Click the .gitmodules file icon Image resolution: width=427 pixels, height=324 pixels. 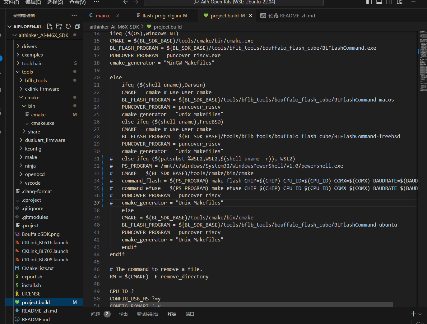pyautogui.click(x=17, y=217)
